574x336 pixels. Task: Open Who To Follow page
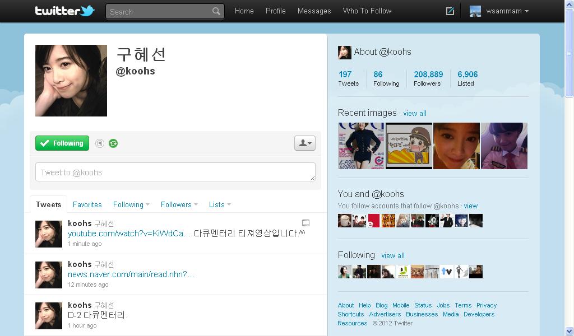pos(367,11)
